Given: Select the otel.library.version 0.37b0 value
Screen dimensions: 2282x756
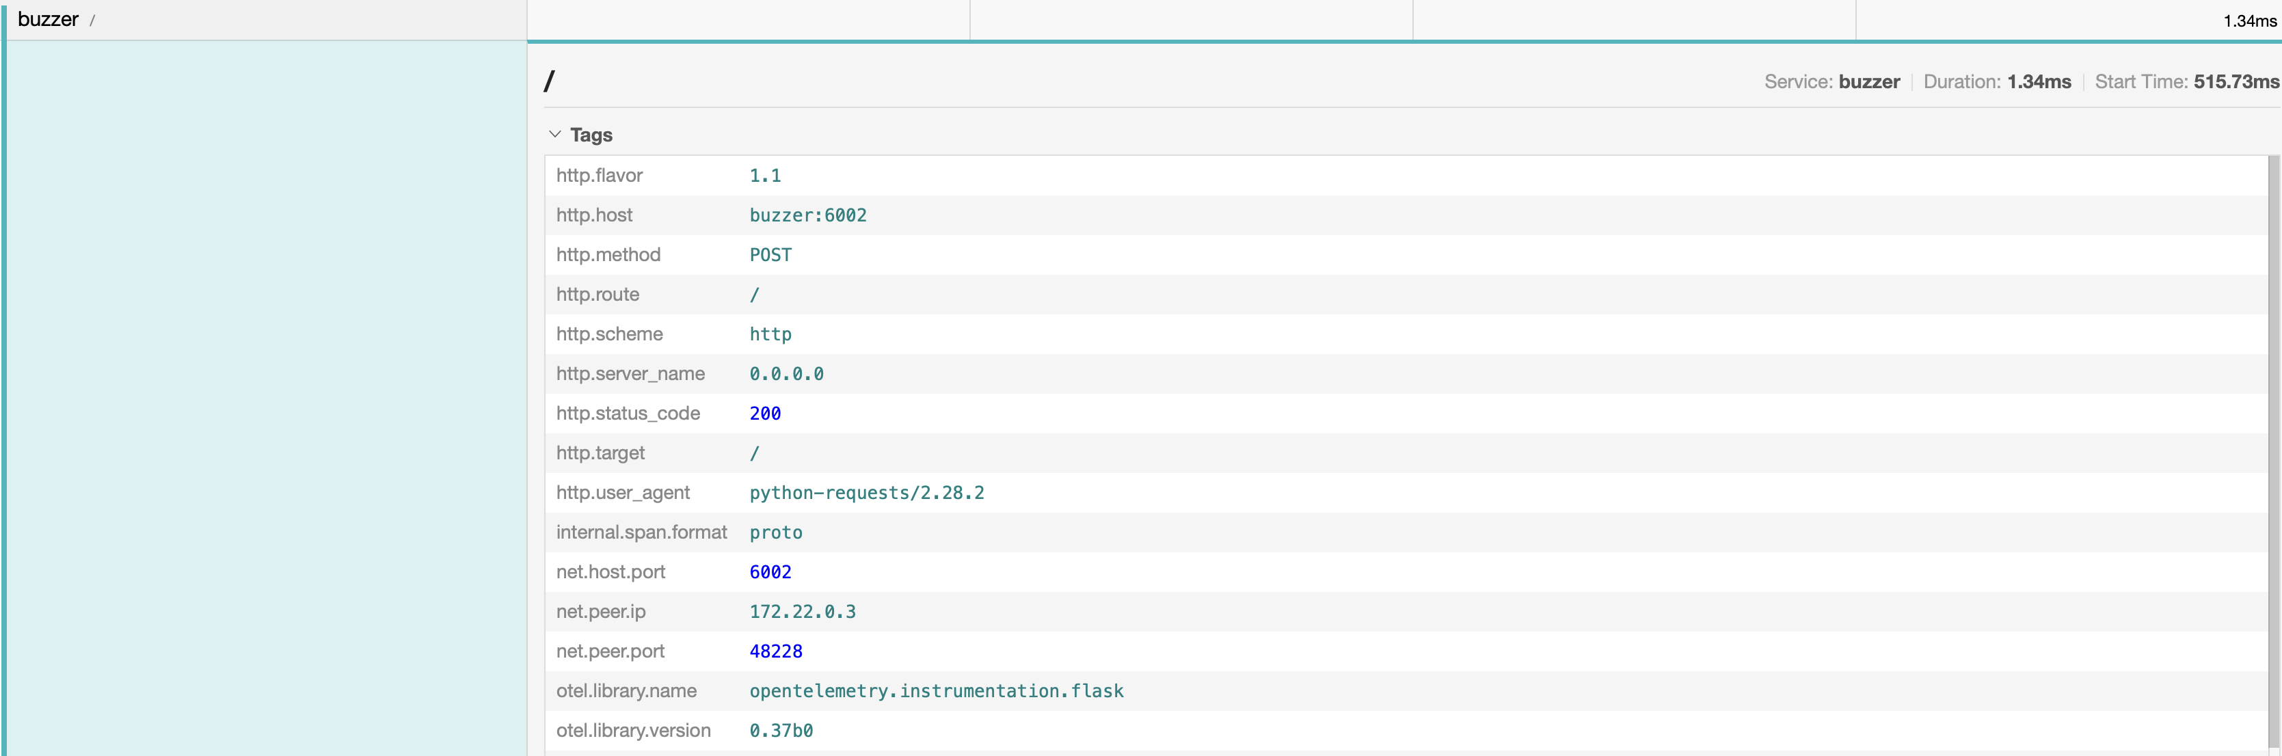Looking at the screenshot, I should pyautogui.click(x=781, y=730).
